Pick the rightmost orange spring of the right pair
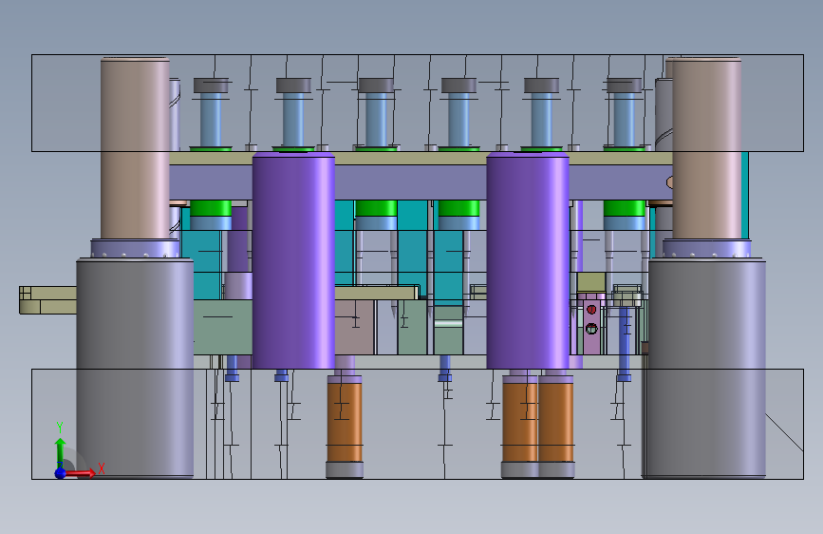The image size is (823, 534). (x=555, y=423)
